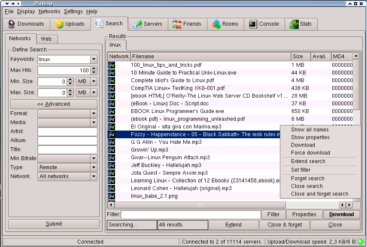Click the Uploads tab icon
This screenshot has height=247, width=367.
(x=59, y=24)
